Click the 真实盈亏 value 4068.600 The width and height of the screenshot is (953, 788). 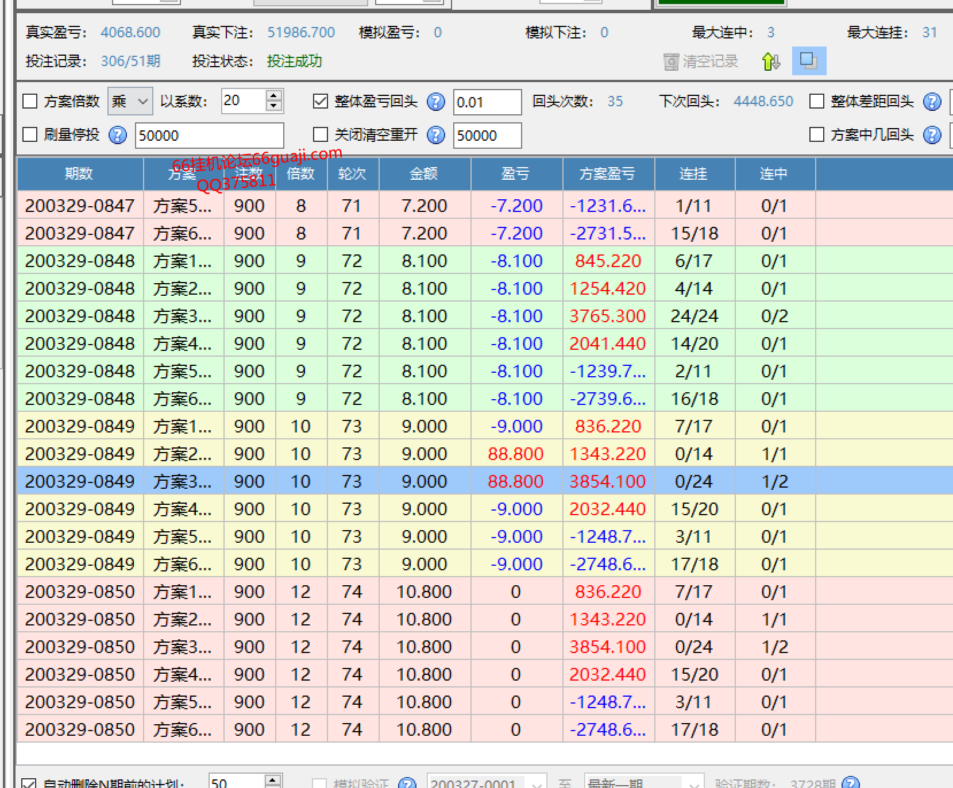pos(130,32)
